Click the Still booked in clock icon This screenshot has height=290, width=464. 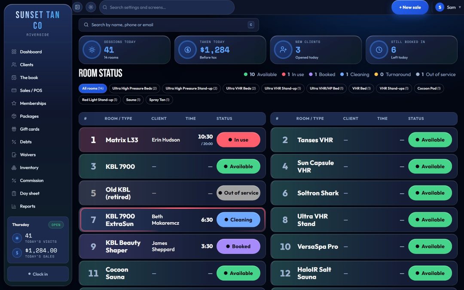click(x=379, y=50)
